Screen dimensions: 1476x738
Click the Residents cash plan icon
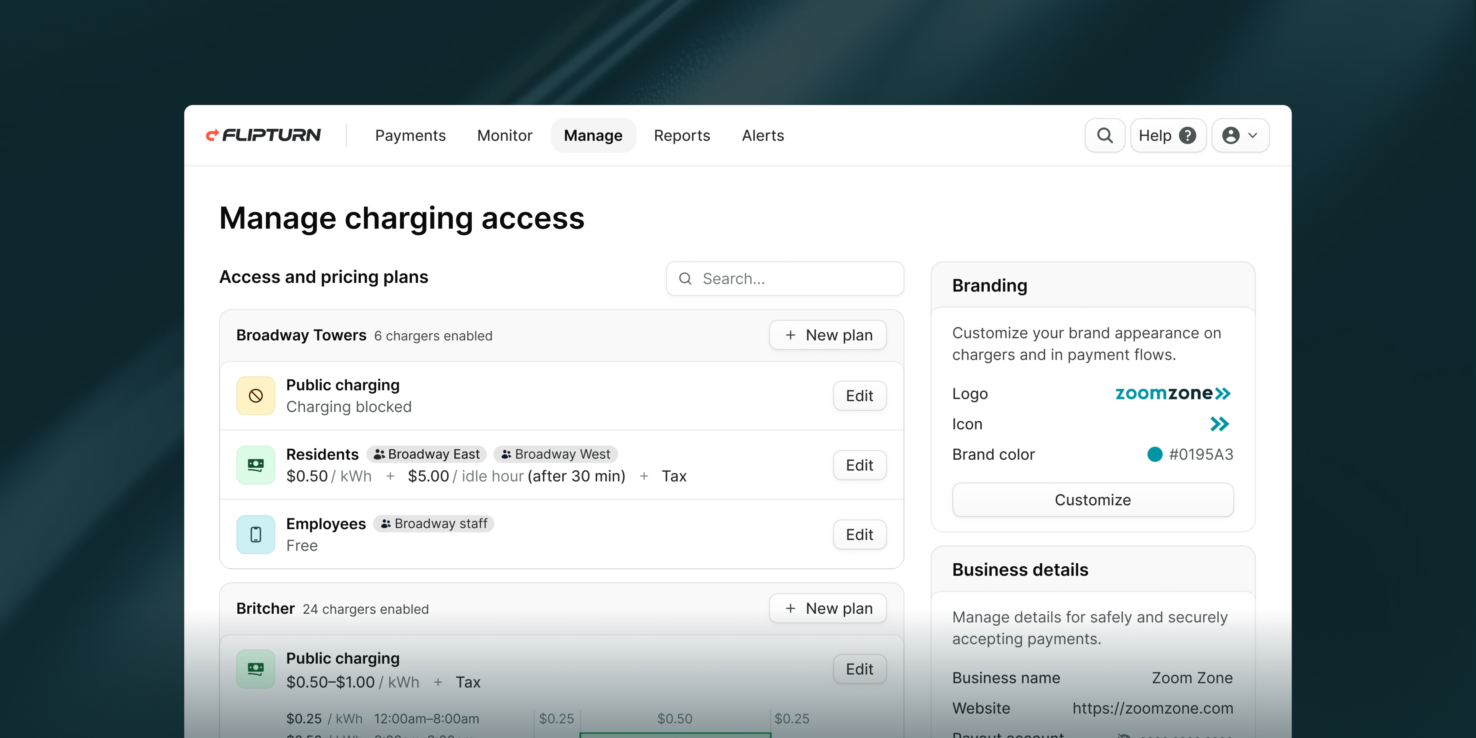point(256,465)
